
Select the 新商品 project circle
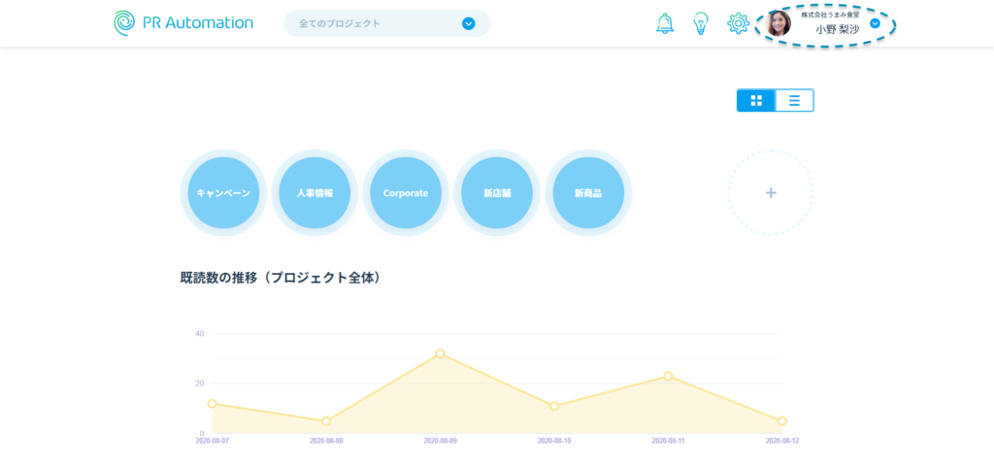tap(588, 193)
